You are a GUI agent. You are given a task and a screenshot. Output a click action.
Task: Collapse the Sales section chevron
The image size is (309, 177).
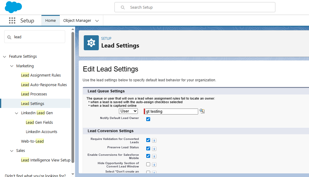tap(12, 151)
